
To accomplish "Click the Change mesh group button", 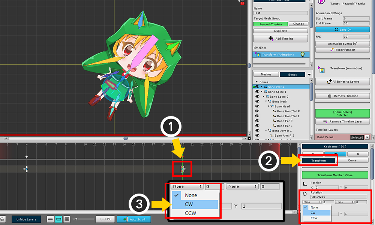I will pos(298,24).
